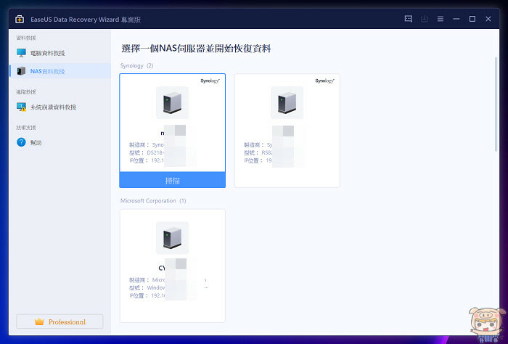Viewport: 508px width, 344px height.
Task: Open the hamburger menu in title bar
Action: (x=440, y=19)
